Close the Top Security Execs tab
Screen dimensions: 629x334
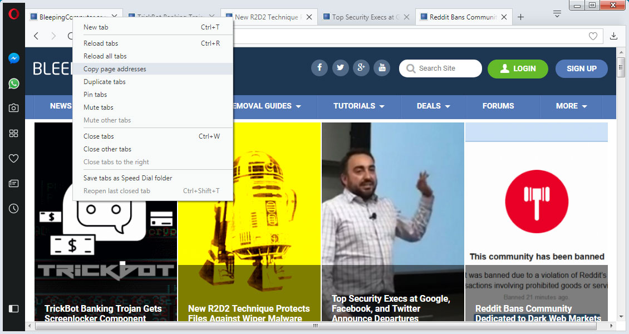(407, 17)
